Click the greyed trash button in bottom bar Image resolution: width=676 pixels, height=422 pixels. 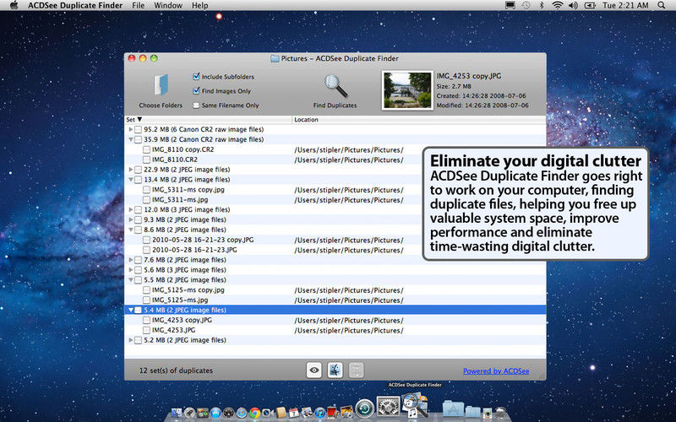coord(356,370)
